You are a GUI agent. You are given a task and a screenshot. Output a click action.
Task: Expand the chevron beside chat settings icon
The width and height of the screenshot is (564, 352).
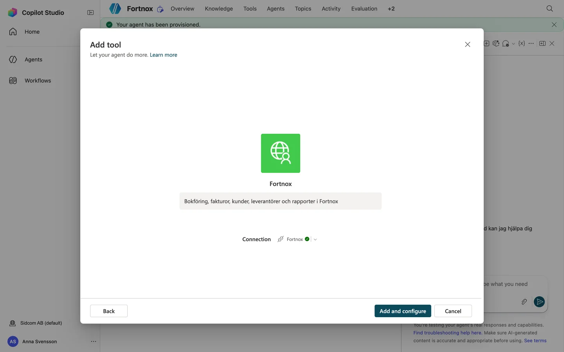coord(513,44)
